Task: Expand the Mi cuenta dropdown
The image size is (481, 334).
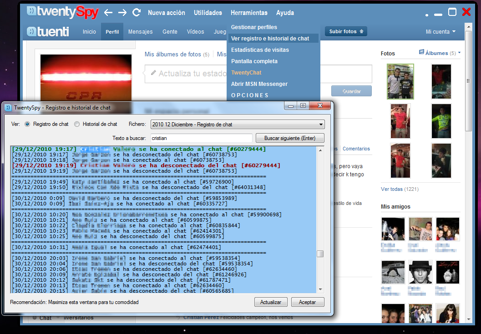Action: 440,31
